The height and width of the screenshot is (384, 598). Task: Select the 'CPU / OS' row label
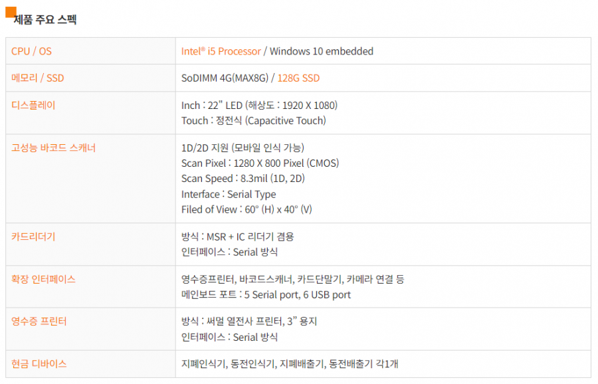pyautogui.click(x=31, y=51)
